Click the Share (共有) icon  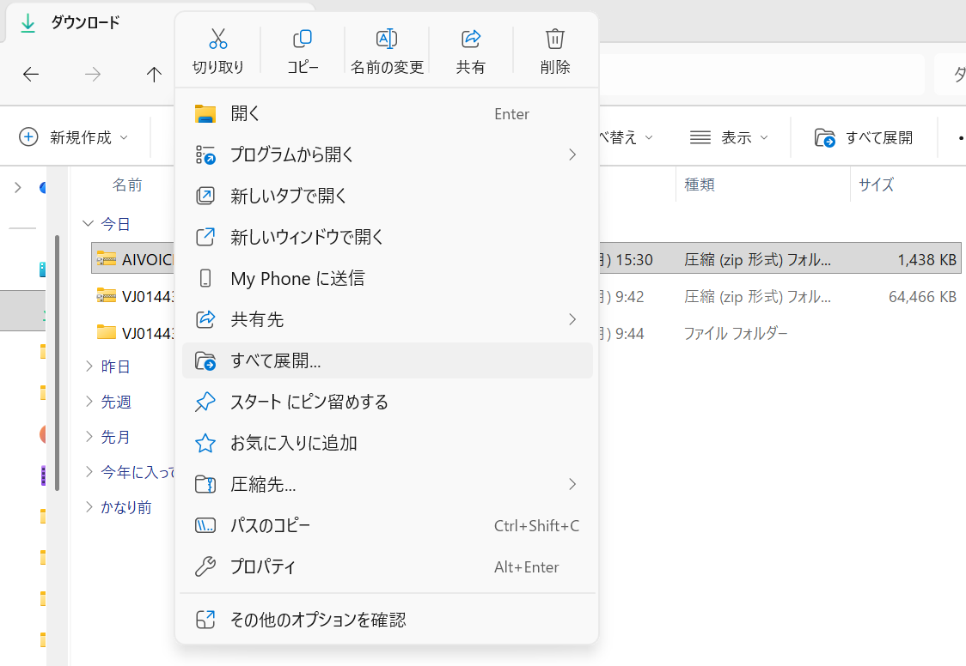tap(471, 39)
